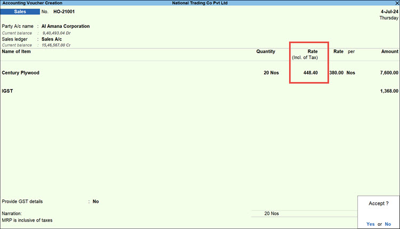Image resolution: width=400 pixels, height=229 pixels.
Task: Select the IGST ledger row
Action: tap(7, 91)
